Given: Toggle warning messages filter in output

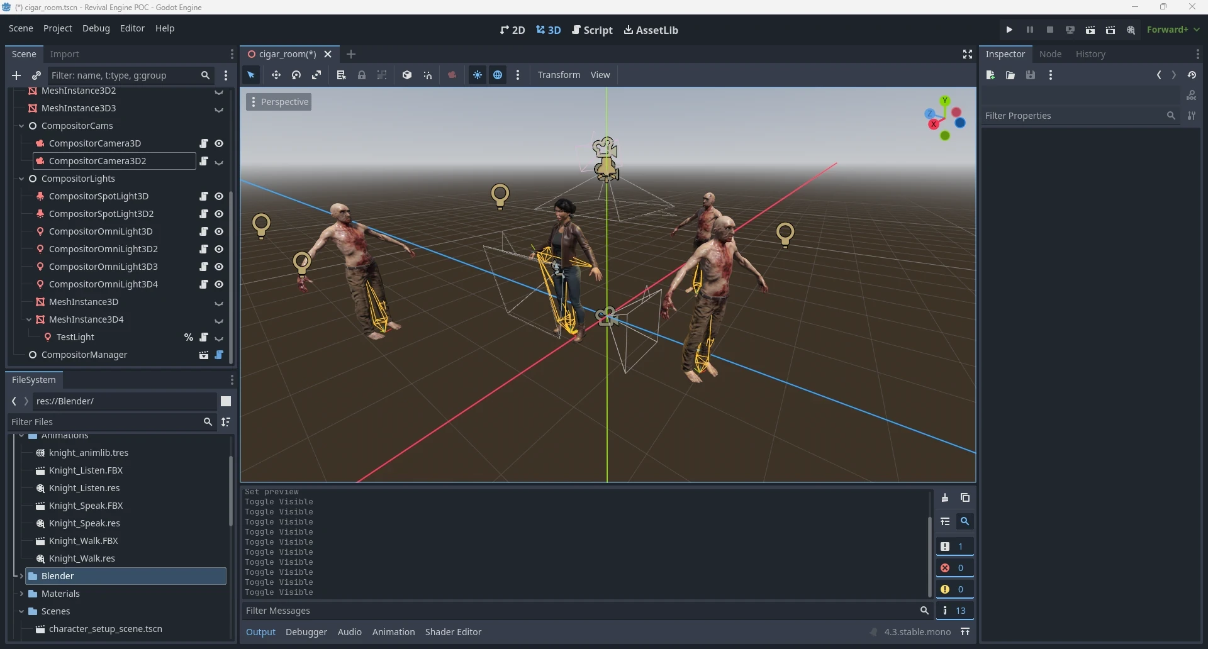Looking at the screenshot, I should point(954,589).
